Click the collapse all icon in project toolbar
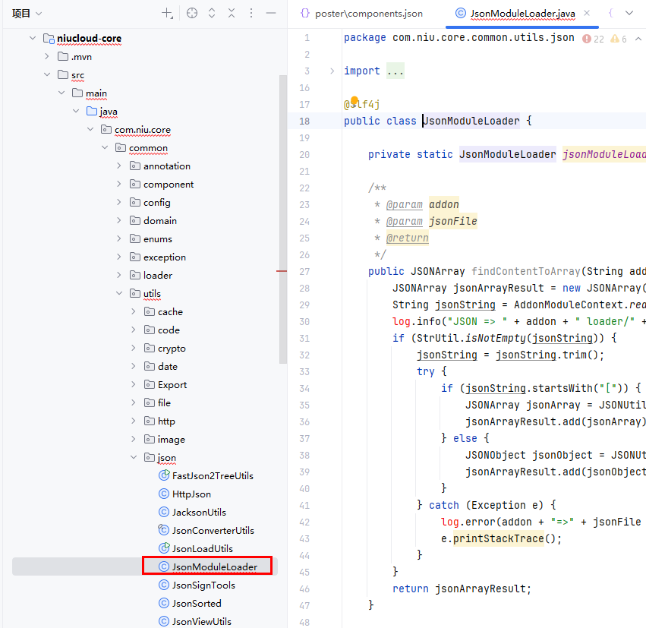The width and height of the screenshot is (646, 628). tap(232, 14)
